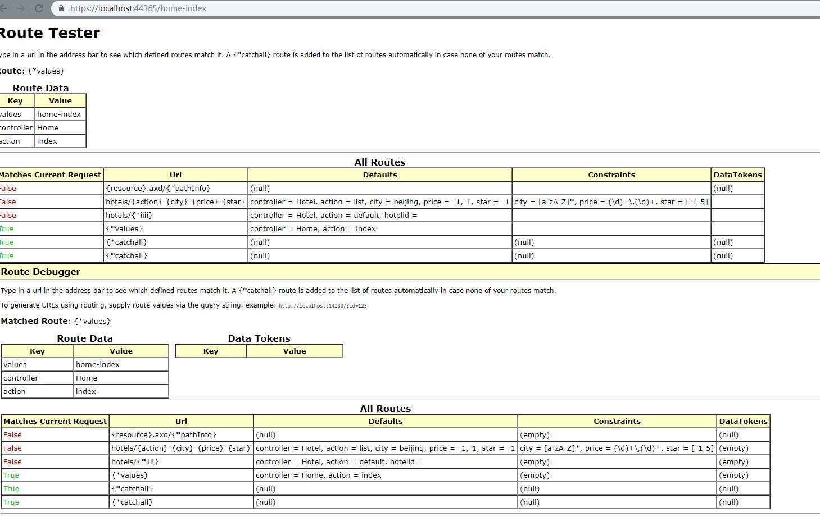Click DataTokens column header in Route Tester table
Image resolution: width=820 pixels, height=522 pixels.
point(738,175)
